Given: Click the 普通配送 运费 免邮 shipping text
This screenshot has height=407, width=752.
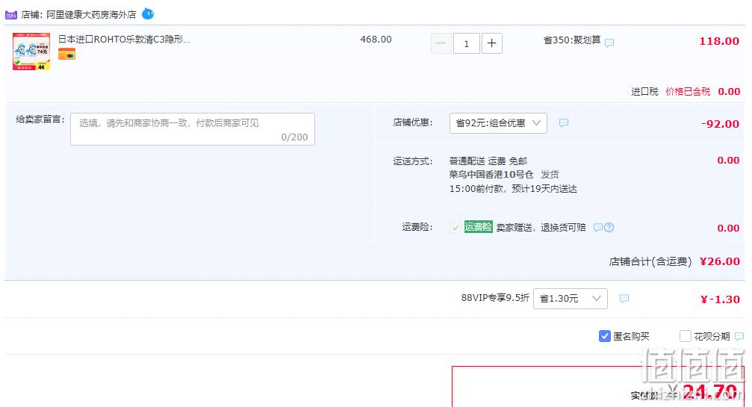Looking at the screenshot, I should (x=488, y=161).
